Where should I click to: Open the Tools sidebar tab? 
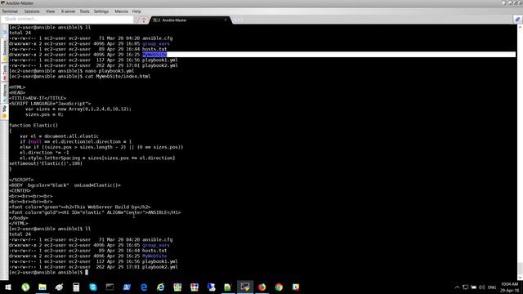(x=5, y=73)
